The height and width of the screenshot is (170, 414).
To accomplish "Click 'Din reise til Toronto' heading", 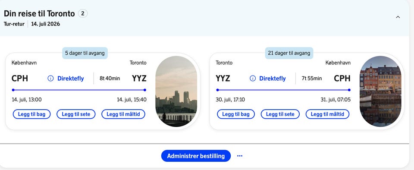I will pos(39,13).
